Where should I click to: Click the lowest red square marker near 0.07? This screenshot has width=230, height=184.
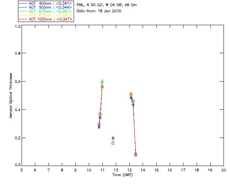(x=136, y=155)
